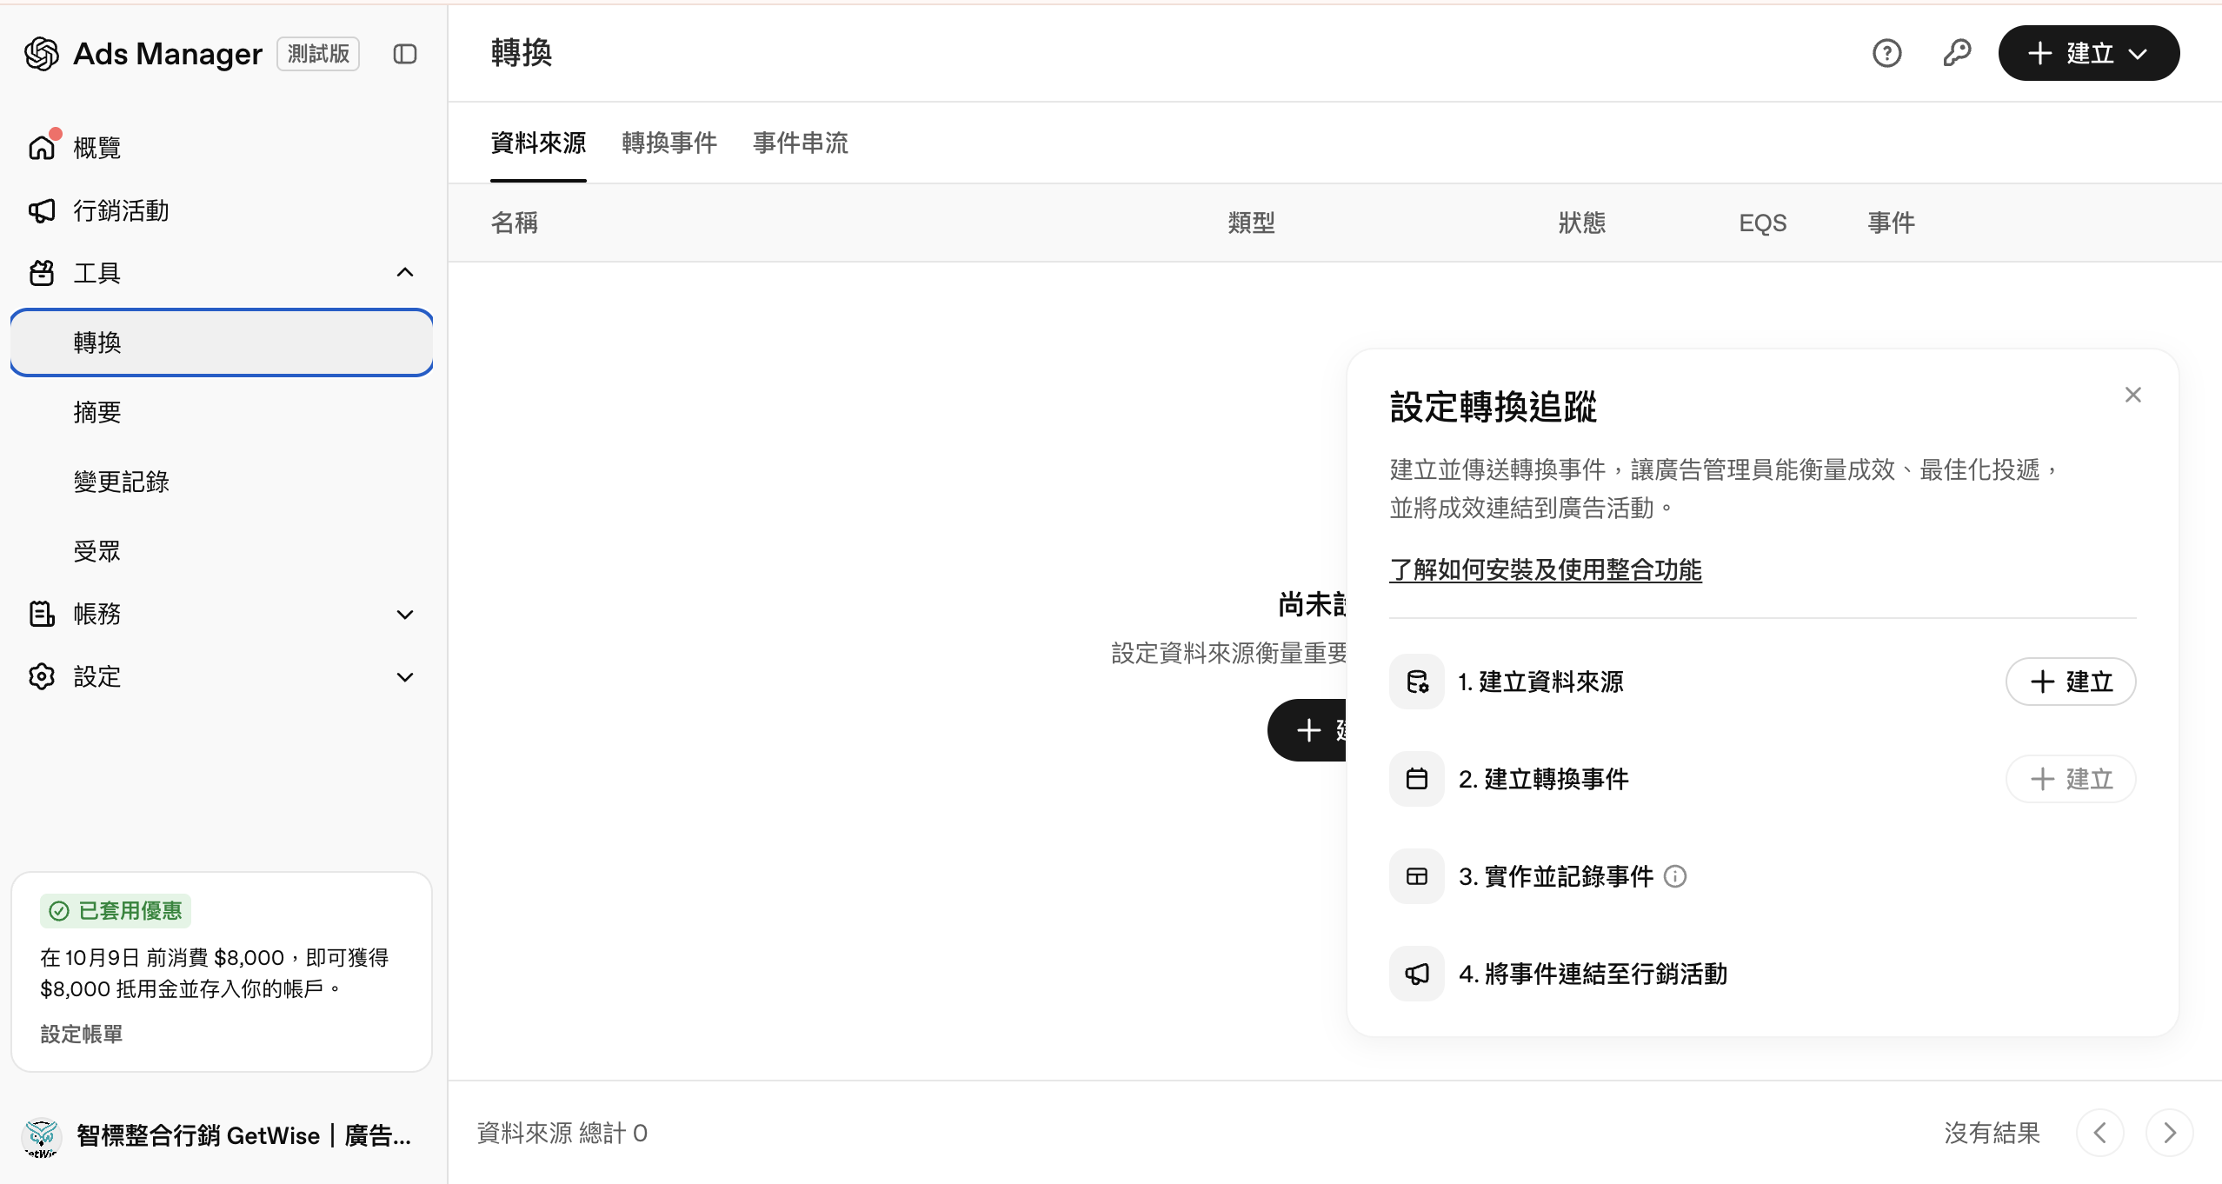Image resolution: width=2222 pixels, height=1184 pixels.
Task: Click the megaphone icon beside 行銷活動
Action: (42, 210)
